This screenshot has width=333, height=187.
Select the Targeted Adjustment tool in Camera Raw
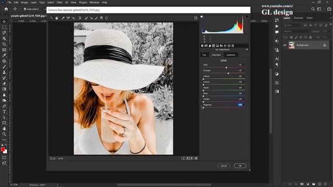pyautogui.click(x=73, y=18)
